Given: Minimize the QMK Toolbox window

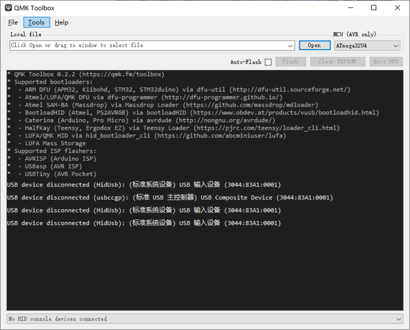Looking at the screenshot, I should tap(350, 8).
